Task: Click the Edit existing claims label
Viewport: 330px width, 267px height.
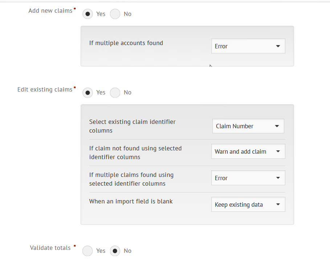Action: point(45,89)
